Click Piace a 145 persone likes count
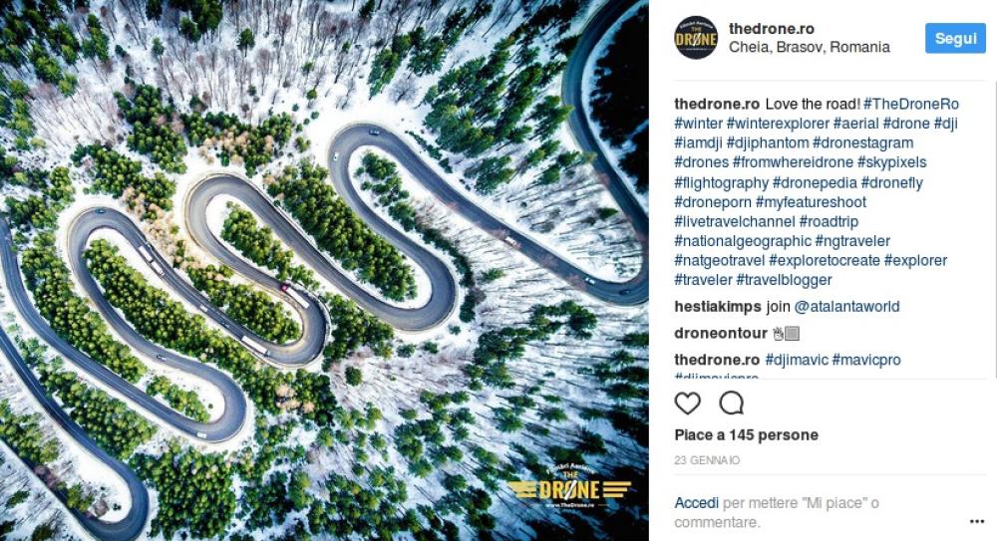Image resolution: width=997 pixels, height=541 pixels. point(747,434)
